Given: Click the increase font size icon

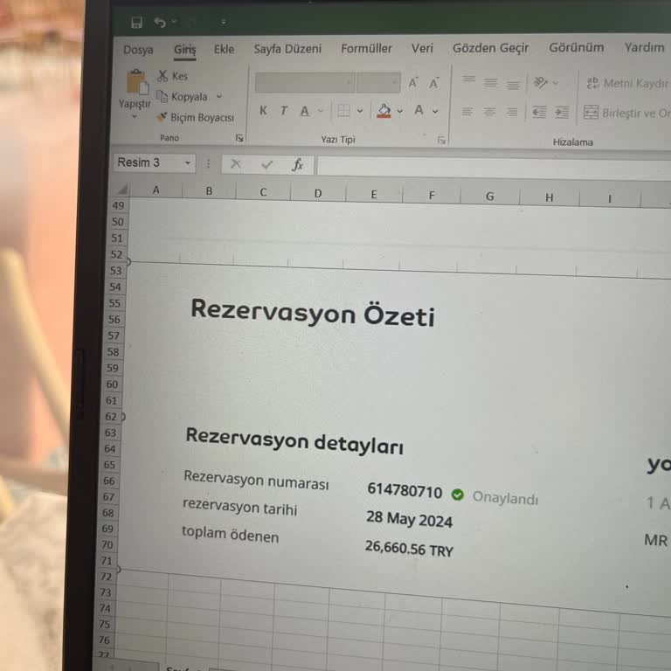Looking at the screenshot, I should coord(413,83).
